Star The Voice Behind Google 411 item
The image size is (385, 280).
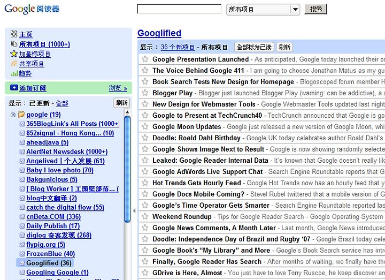tap(145, 70)
